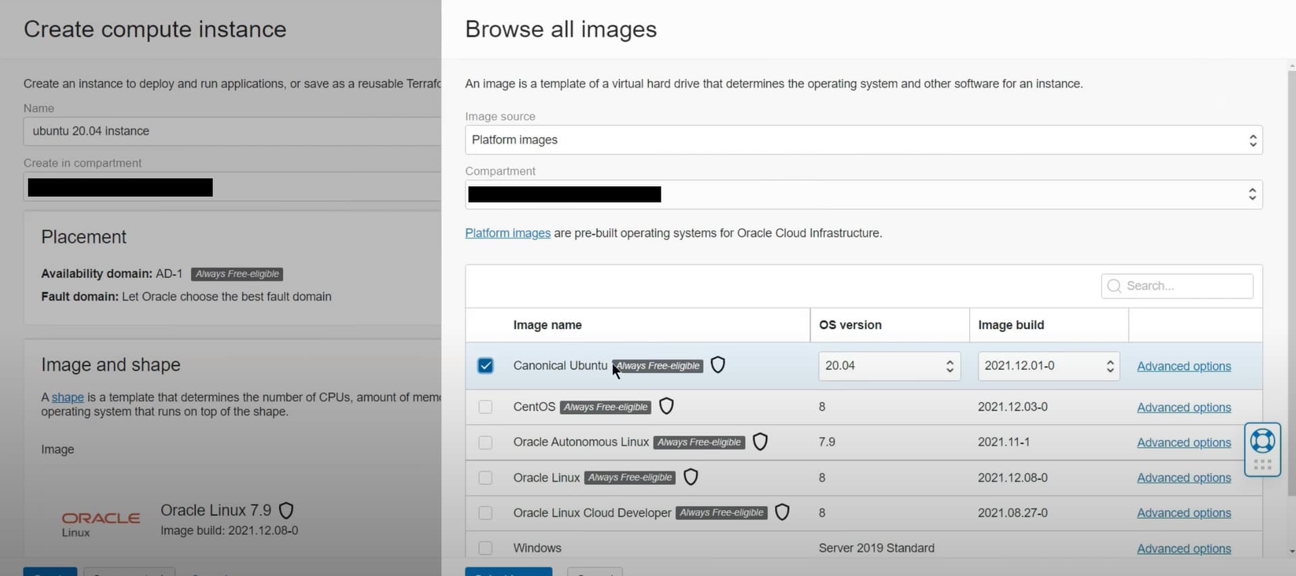Uncheck the Canonical Ubuntu checkbox

(485, 366)
